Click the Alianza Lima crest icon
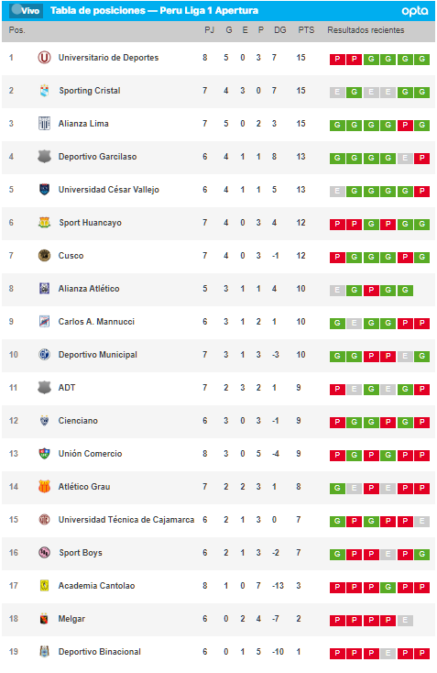Image resolution: width=437 pixels, height=673 pixels. (44, 124)
